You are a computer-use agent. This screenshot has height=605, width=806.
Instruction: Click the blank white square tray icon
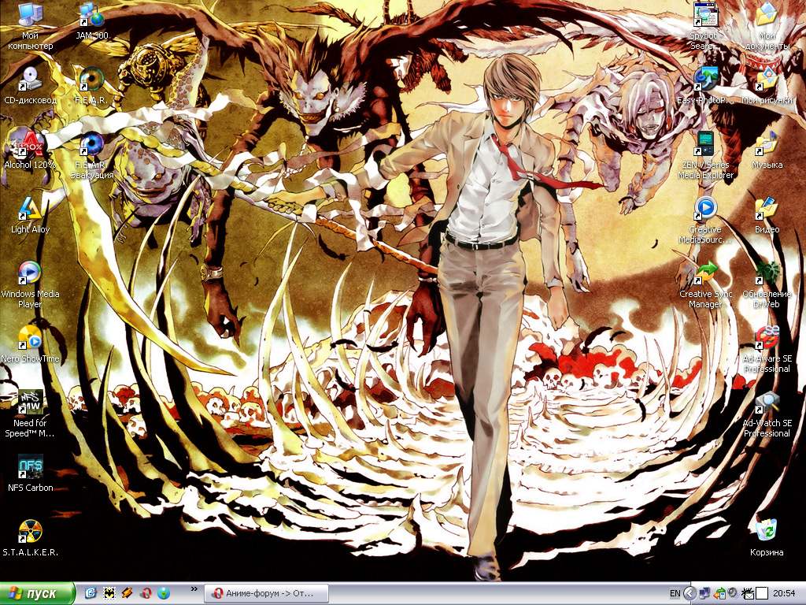coord(762,594)
